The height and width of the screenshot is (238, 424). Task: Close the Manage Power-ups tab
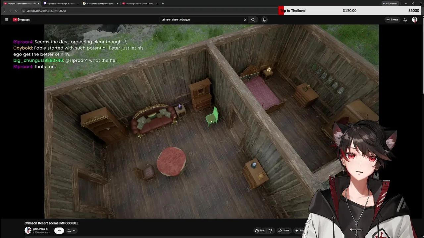(78, 3)
